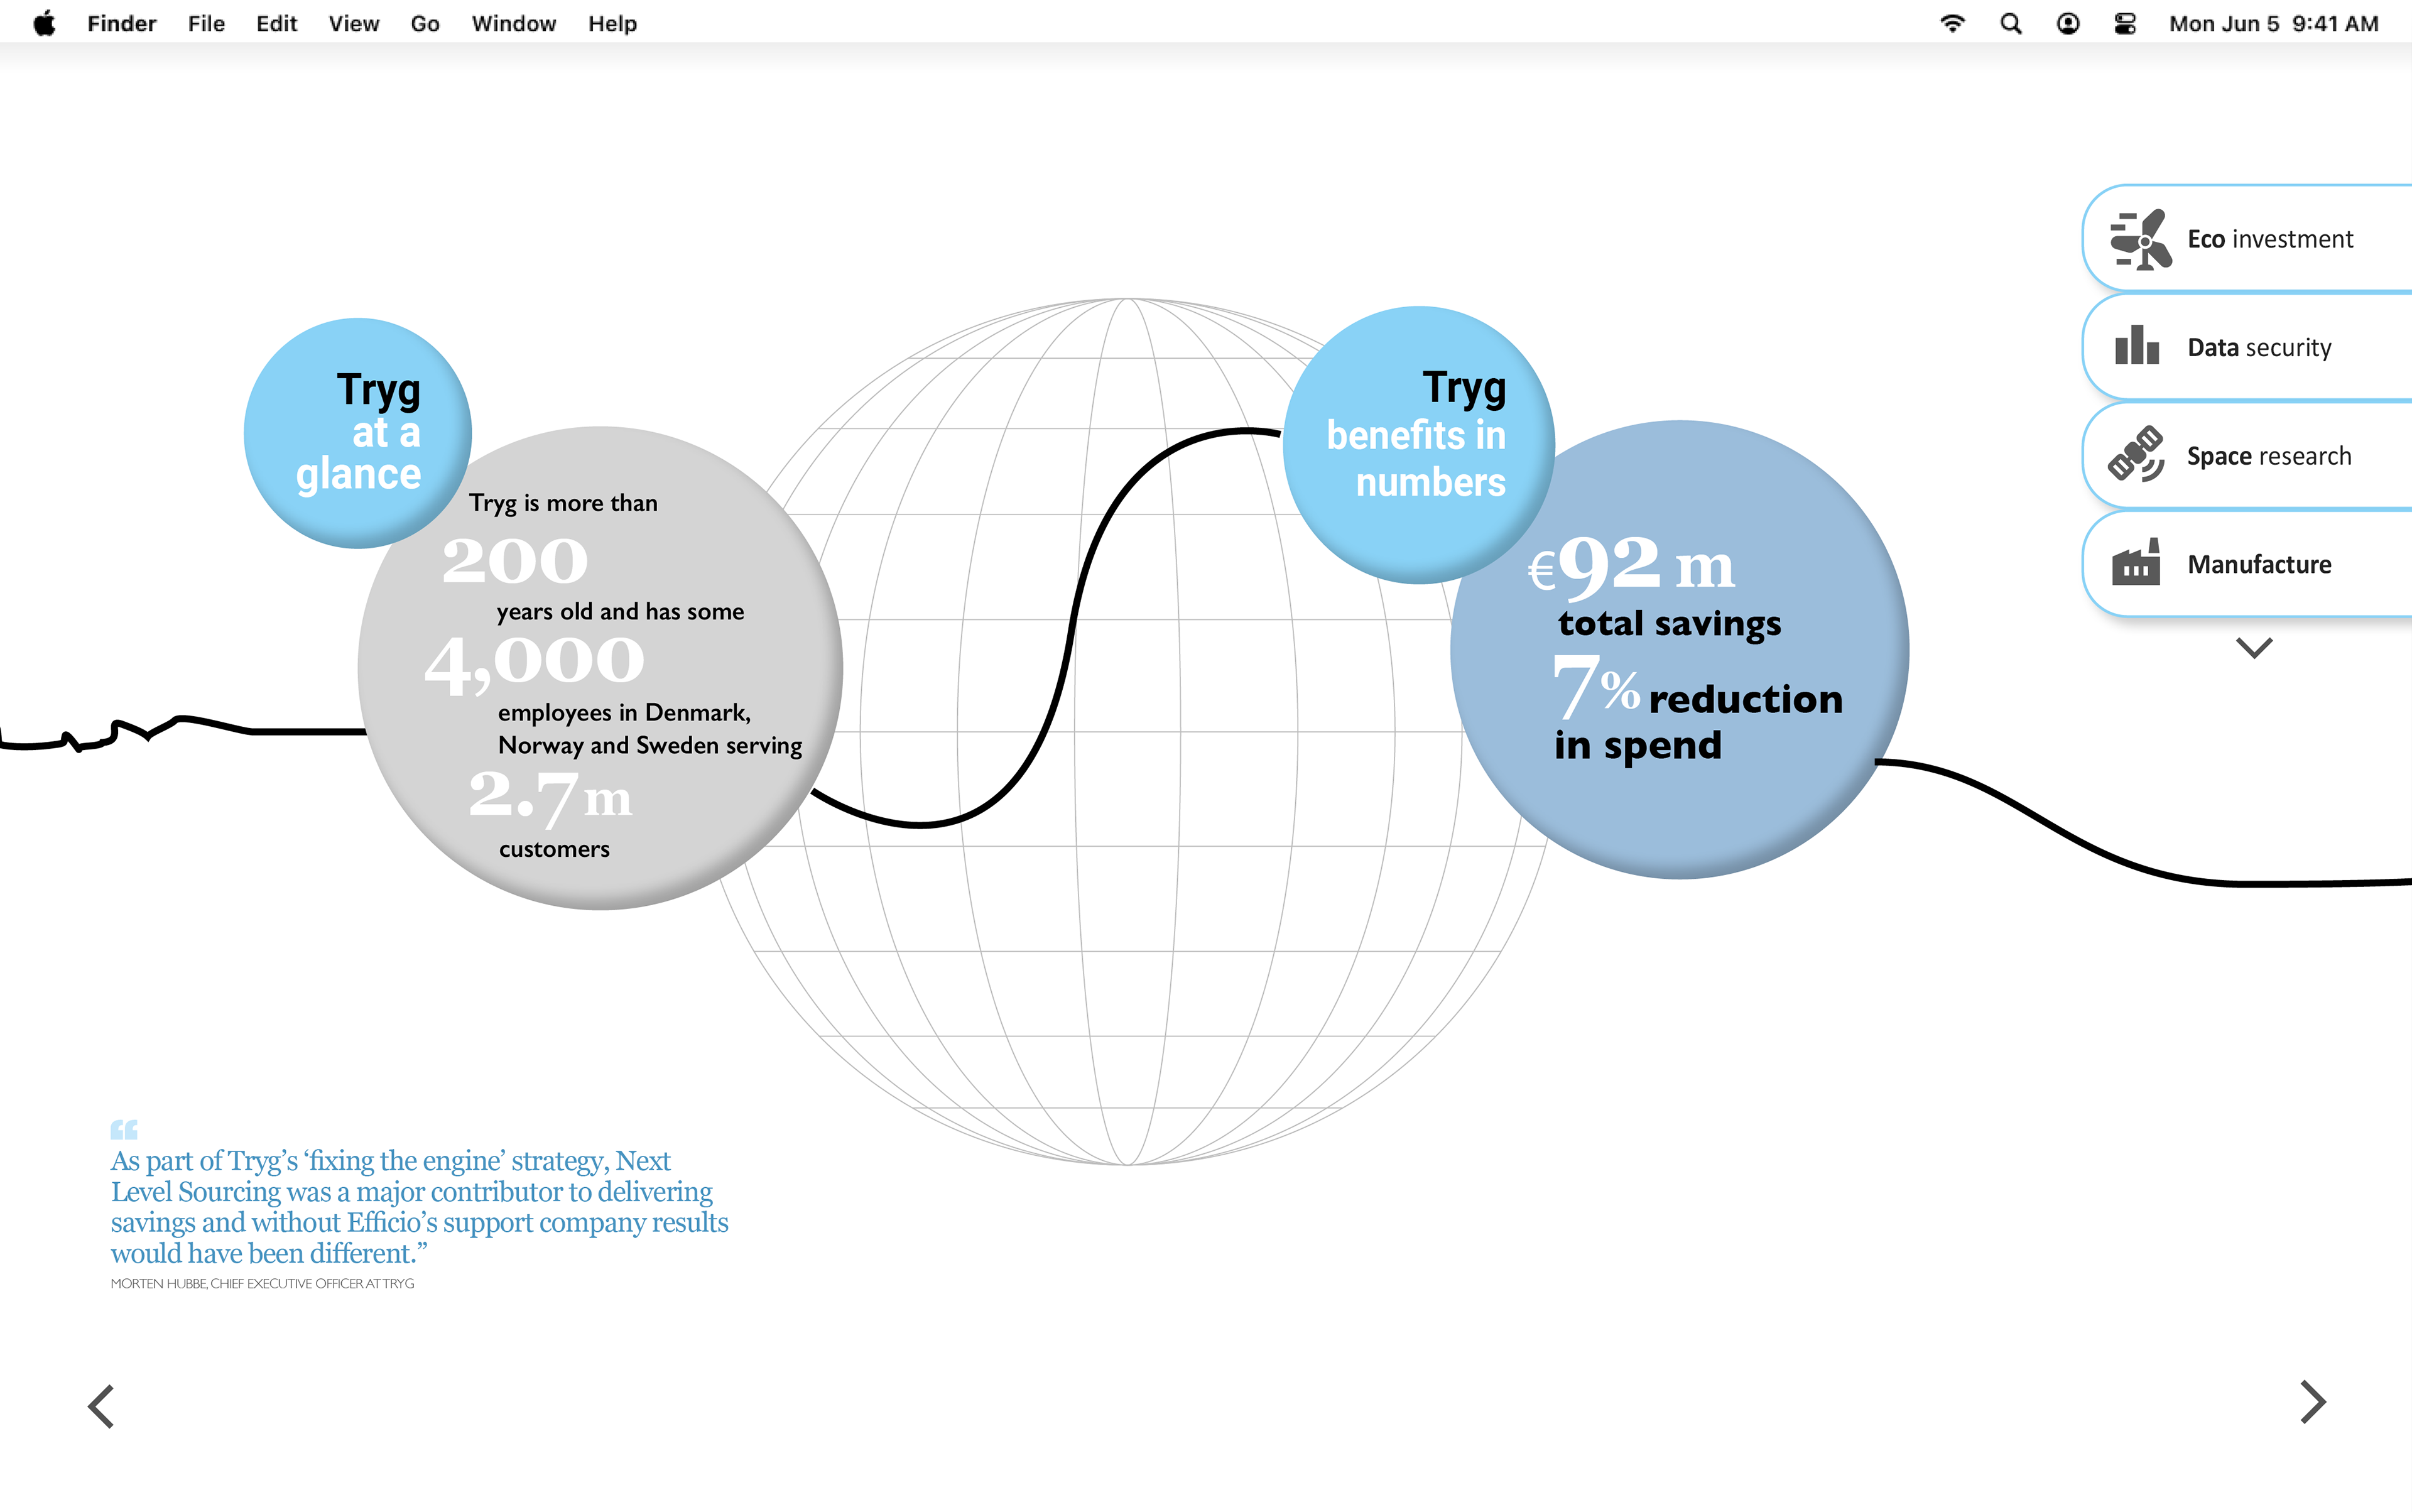Click the satellite Space research icon
This screenshot has width=2412, height=1512.
pyautogui.click(x=2136, y=454)
